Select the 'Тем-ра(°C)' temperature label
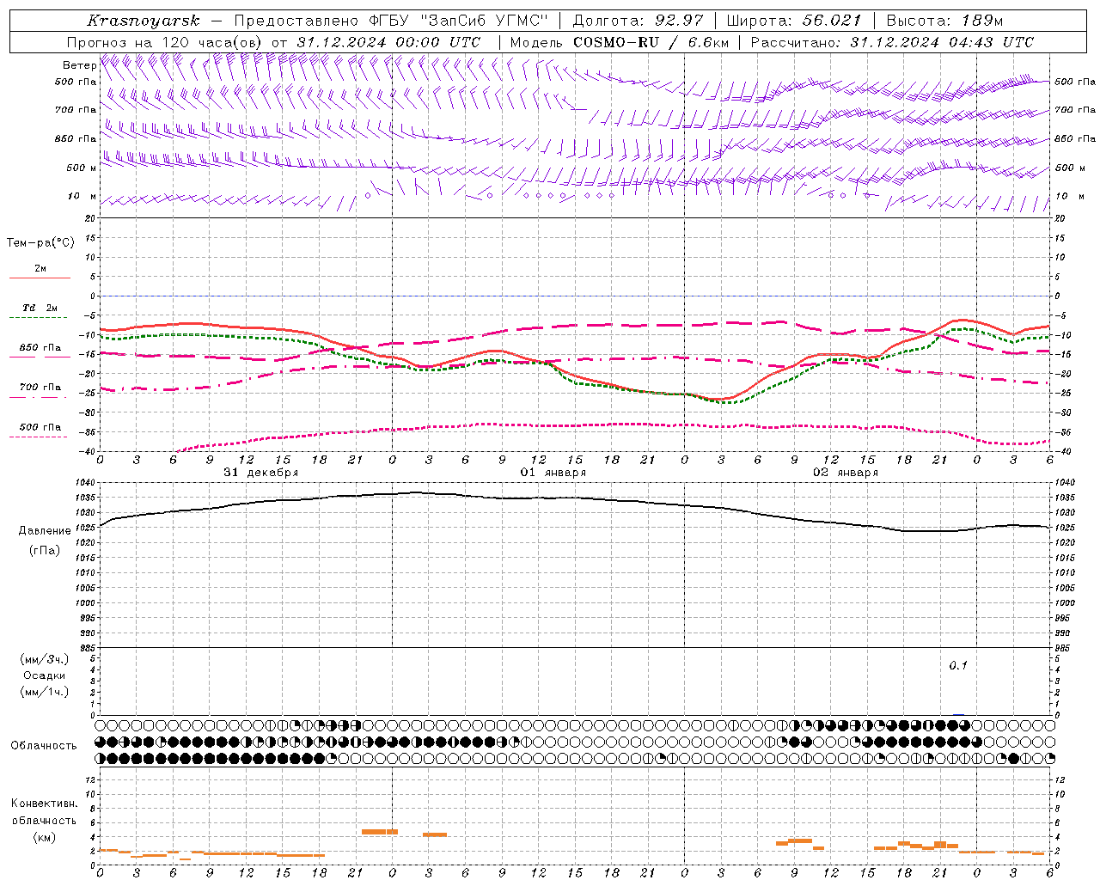This screenshot has height=880, width=1100. (40, 243)
